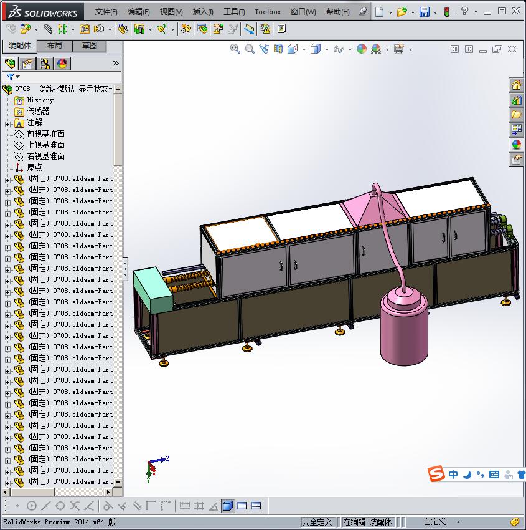
Task: Switch to the 布局 tab
Action: (x=54, y=46)
